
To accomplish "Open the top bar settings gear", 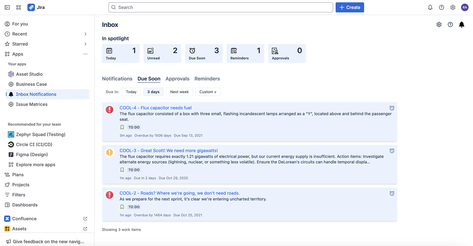I will (453, 7).
